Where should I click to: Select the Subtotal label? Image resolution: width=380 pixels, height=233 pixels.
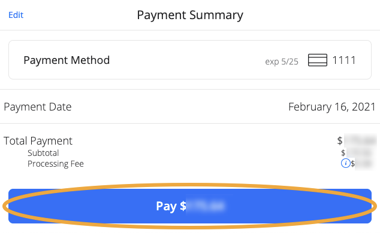click(43, 153)
